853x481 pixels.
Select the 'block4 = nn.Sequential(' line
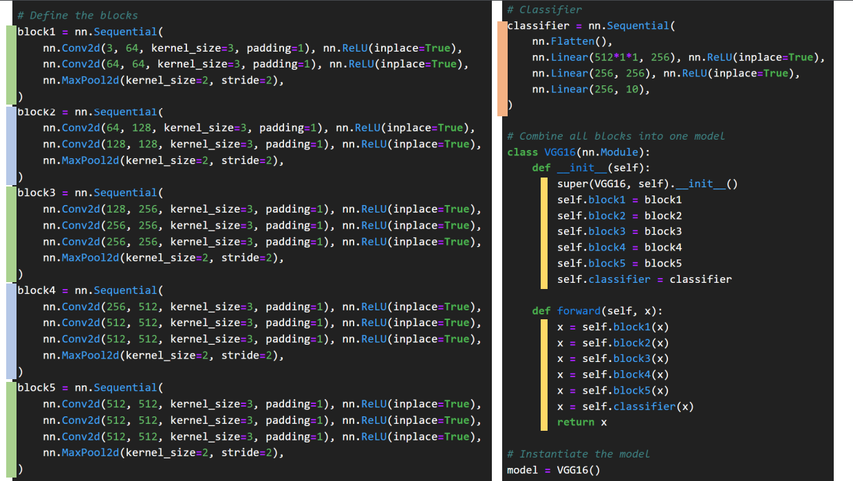pyautogui.click(x=91, y=290)
